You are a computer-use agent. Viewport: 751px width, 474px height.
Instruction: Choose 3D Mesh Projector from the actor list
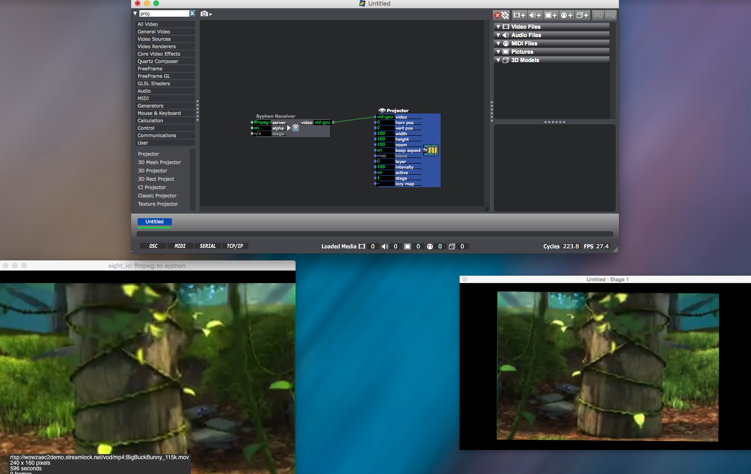point(159,162)
